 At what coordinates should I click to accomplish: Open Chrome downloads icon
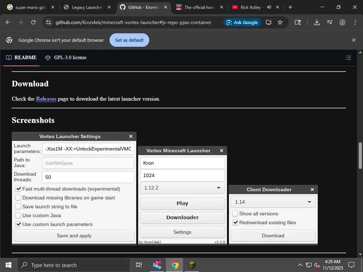click(317, 22)
